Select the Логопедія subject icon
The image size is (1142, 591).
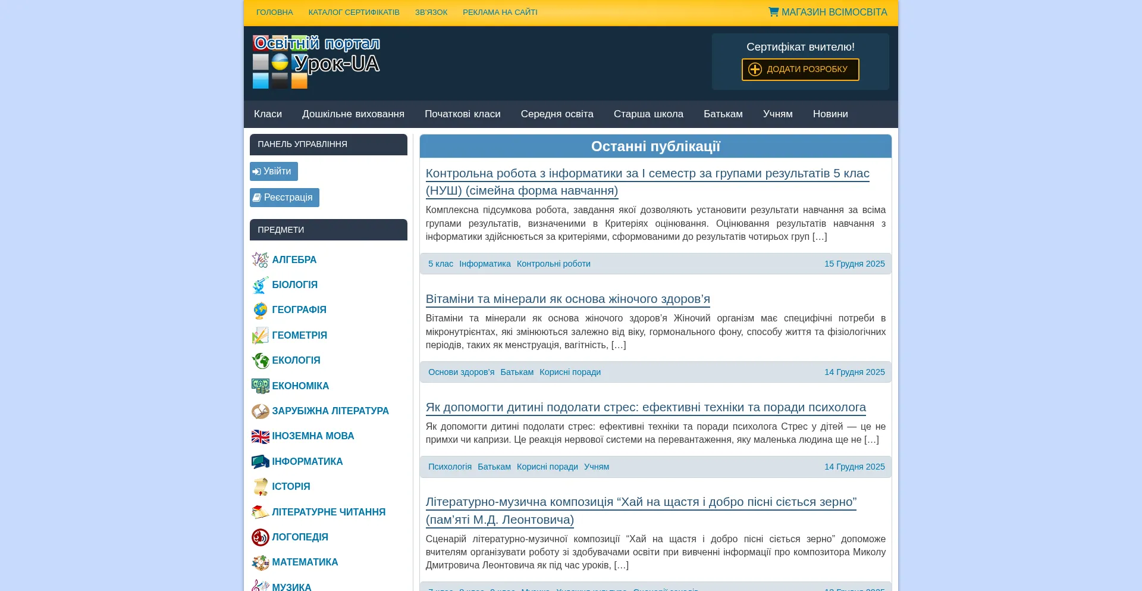261,537
